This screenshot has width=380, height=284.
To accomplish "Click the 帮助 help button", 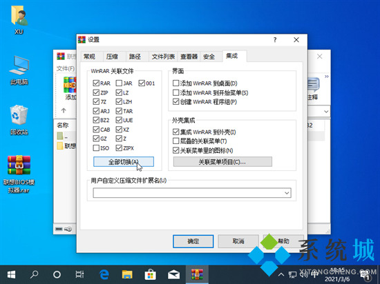I will pos(283,241).
